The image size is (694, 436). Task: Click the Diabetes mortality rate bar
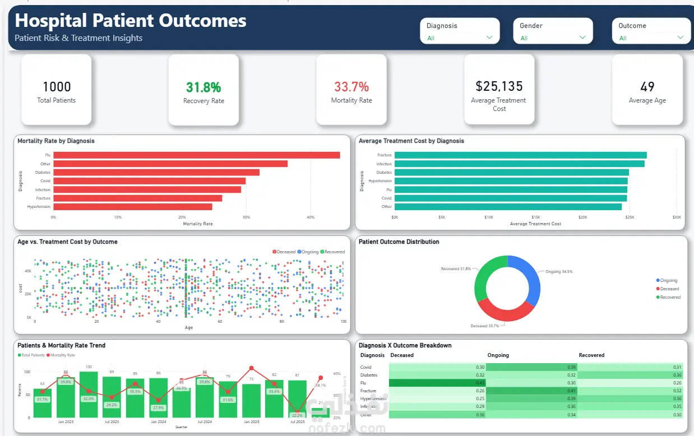tap(156, 173)
